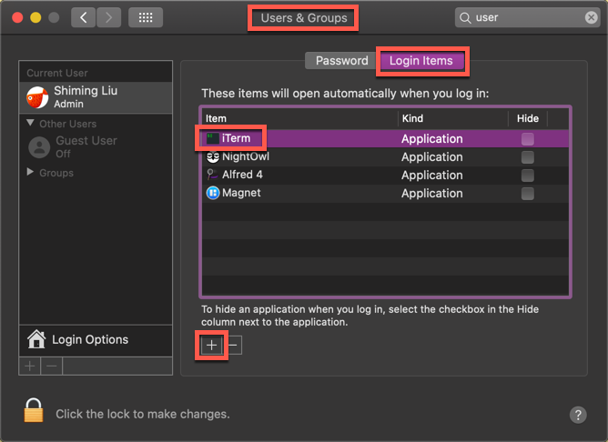Select the iTerm terminal icon
This screenshot has width=608, height=442.
click(x=212, y=138)
